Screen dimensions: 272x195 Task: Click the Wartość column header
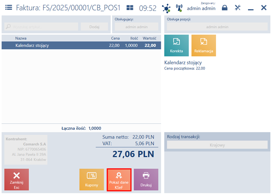click(149, 38)
